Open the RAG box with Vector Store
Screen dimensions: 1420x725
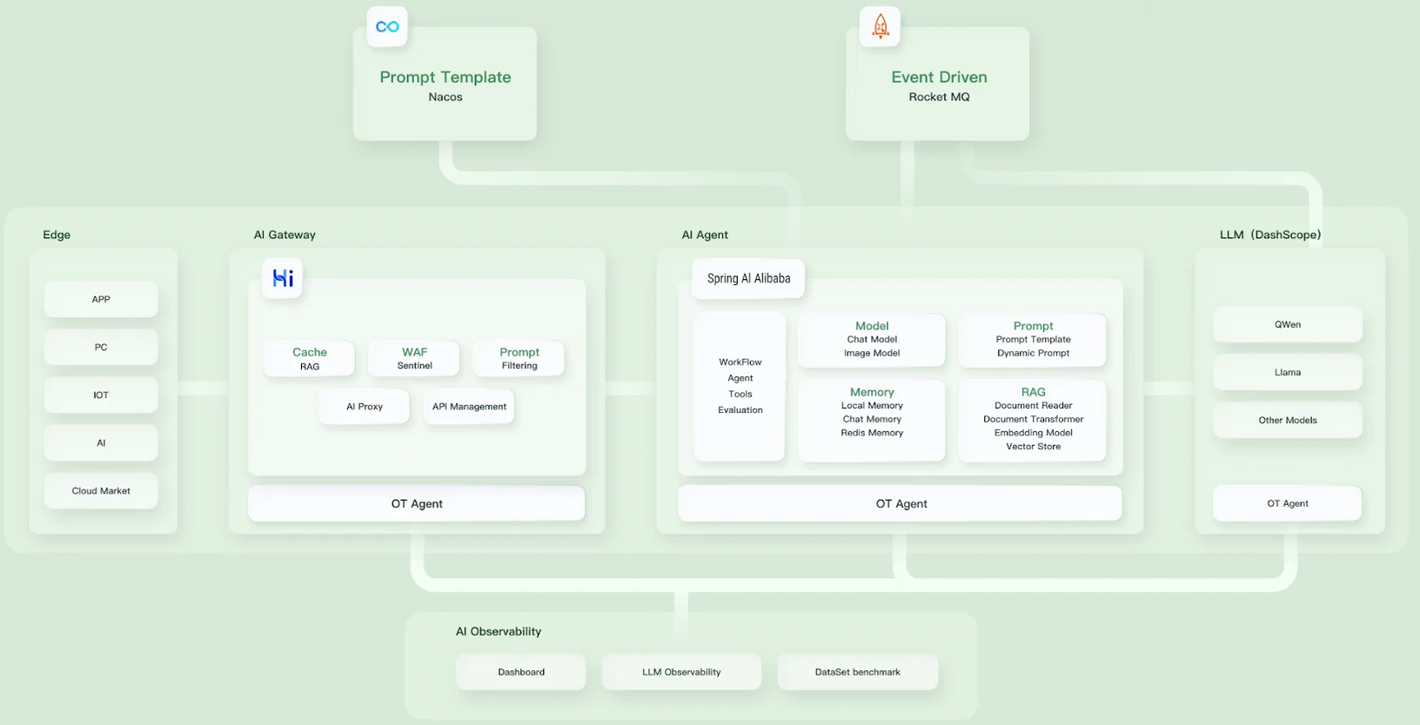(x=1033, y=420)
